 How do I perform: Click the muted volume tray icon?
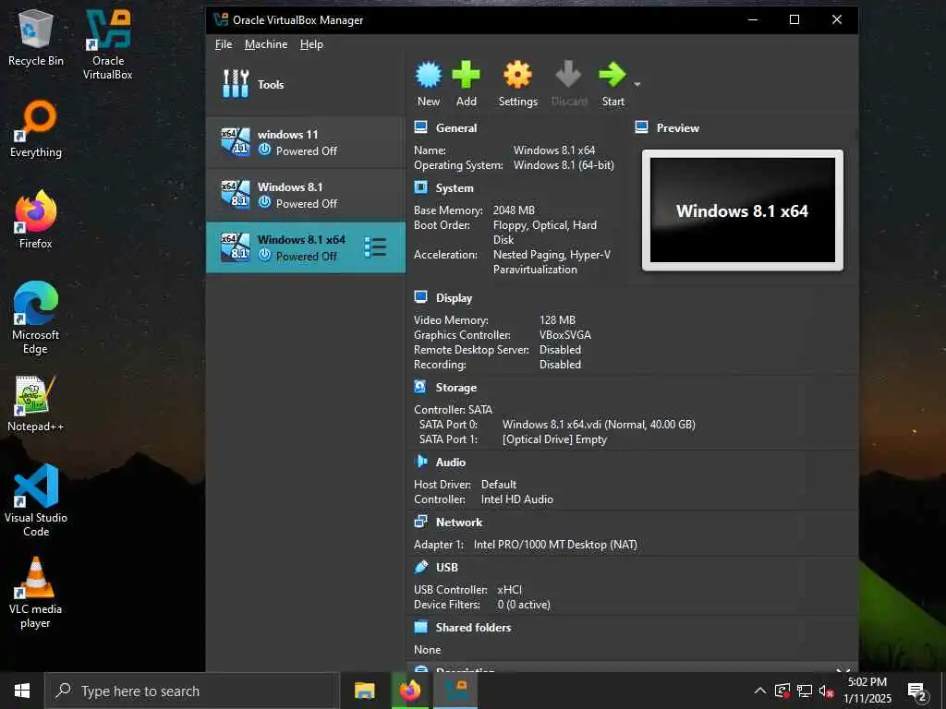tap(826, 691)
